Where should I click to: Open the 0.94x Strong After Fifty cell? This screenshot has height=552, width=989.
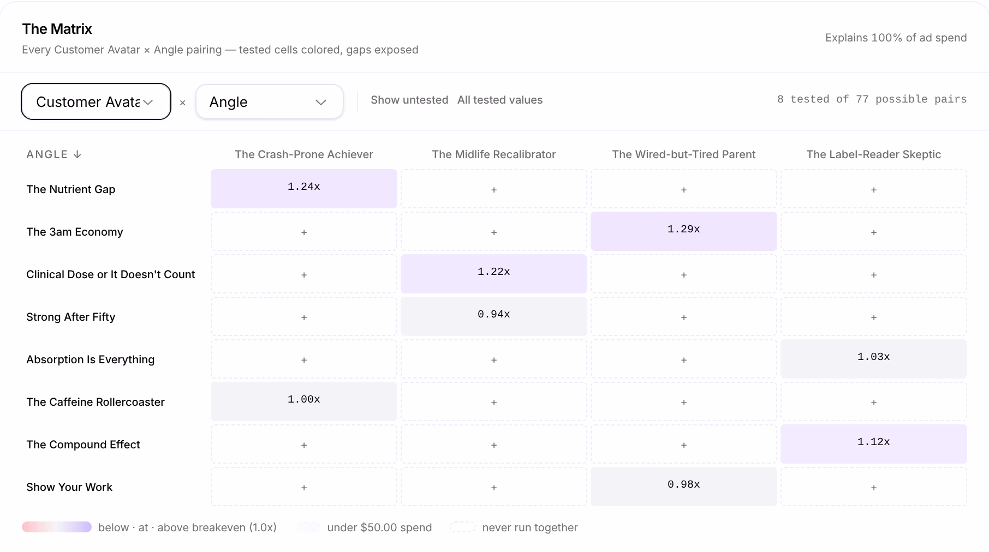click(x=494, y=316)
